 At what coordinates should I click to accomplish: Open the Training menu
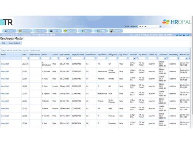click(116, 31)
